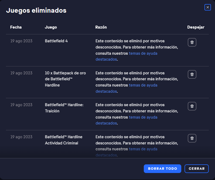The height and width of the screenshot is (180, 215).
Task: Click the Battlefield 4 game name
Action: click(56, 41)
